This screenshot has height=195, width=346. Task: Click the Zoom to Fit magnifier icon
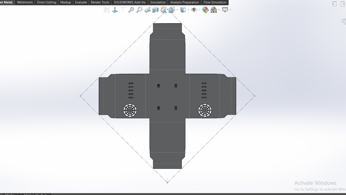tap(131, 10)
